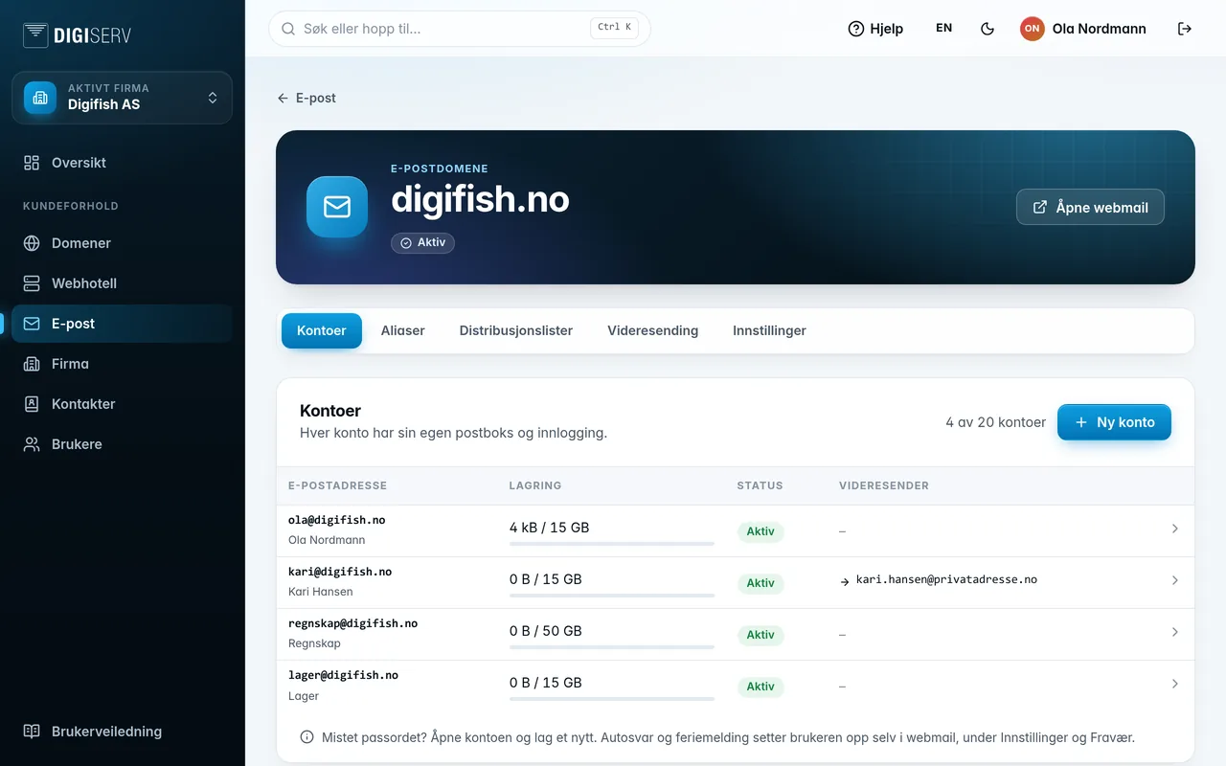
Task: Click the ON avatar circle
Action: coord(1032,29)
